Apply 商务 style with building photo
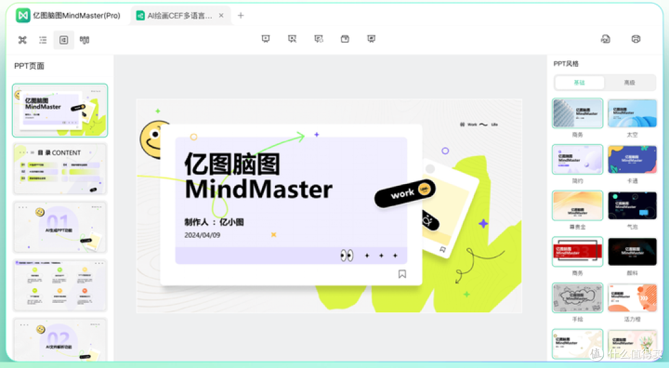Viewport: 669px width, 368px height. tap(577, 113)
